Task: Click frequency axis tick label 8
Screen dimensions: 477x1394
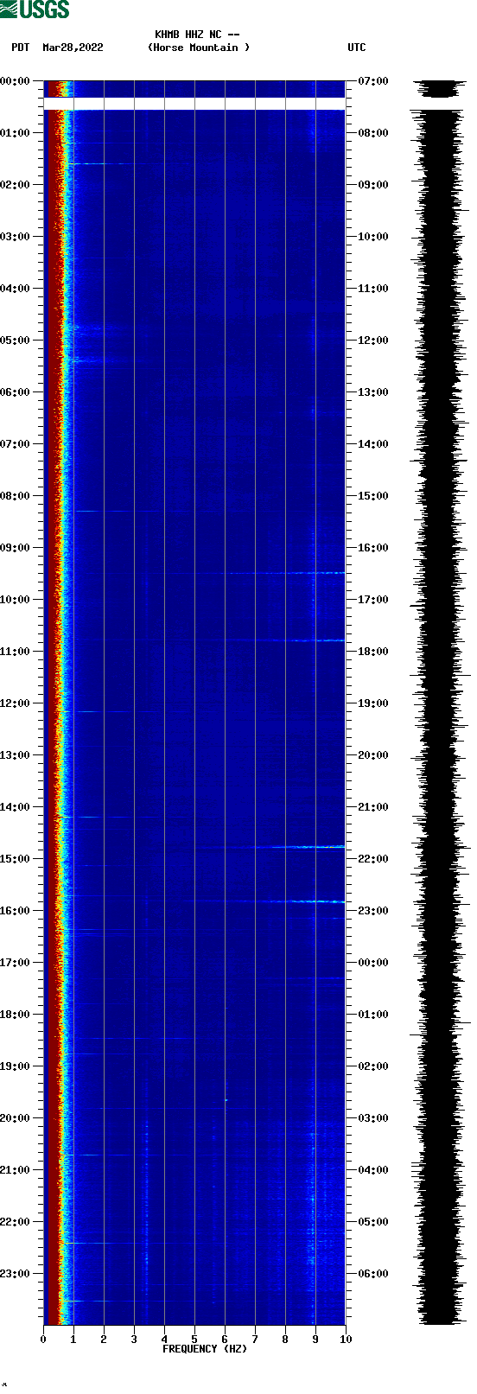Action: pyautogui.click(x=285, y=1340)
